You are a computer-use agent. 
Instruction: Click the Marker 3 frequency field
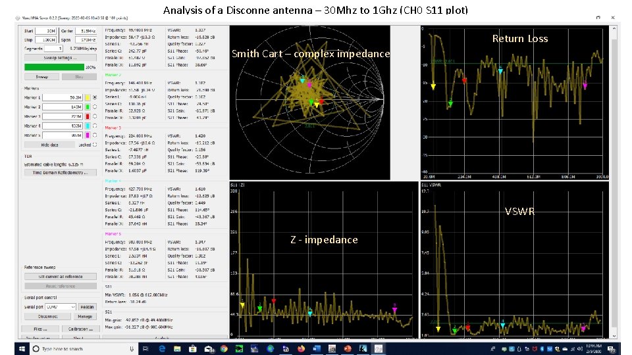click(x=63, y=116)
